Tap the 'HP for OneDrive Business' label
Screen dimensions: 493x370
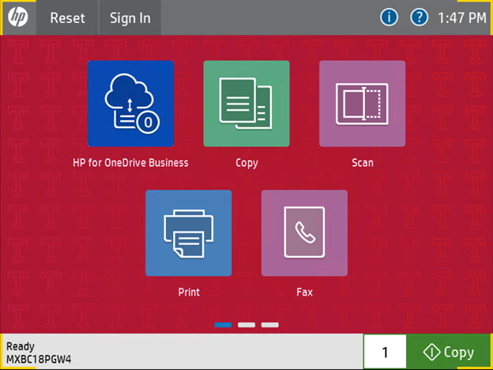[x=130, y=163]
